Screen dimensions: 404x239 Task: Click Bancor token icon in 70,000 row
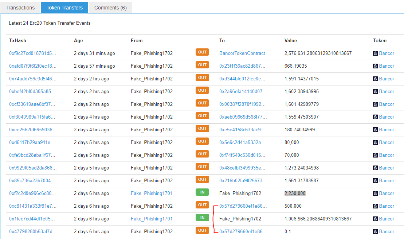(x=375, y=155)
